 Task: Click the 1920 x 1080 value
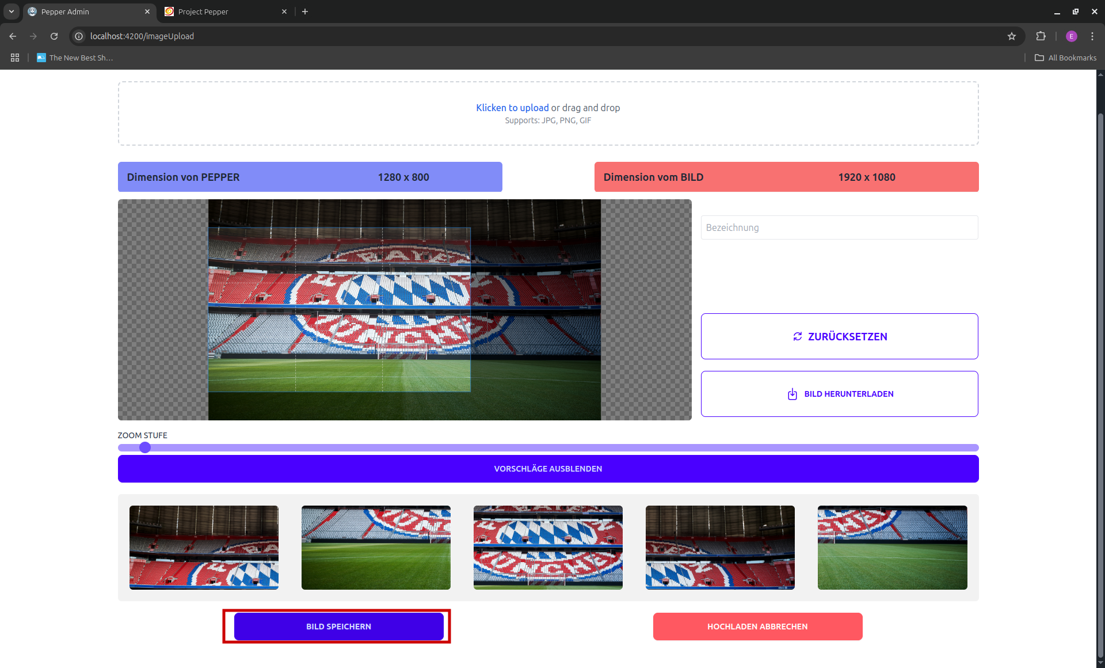coord(867,177)
